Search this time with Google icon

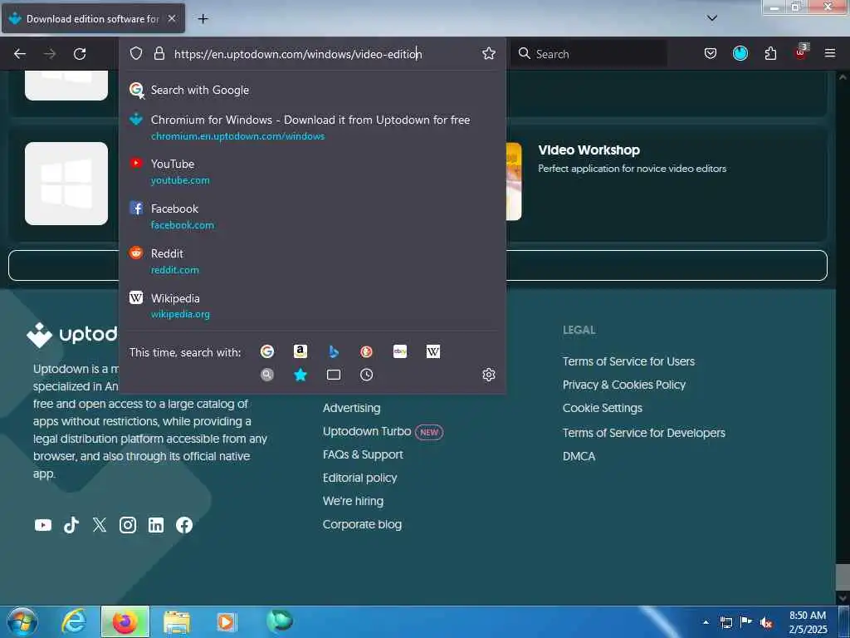[266, 351]
